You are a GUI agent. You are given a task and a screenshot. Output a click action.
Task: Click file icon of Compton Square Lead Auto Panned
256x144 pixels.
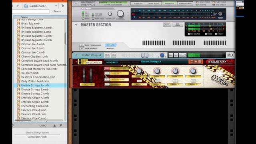pyautogui.click(x=19, y=65)
